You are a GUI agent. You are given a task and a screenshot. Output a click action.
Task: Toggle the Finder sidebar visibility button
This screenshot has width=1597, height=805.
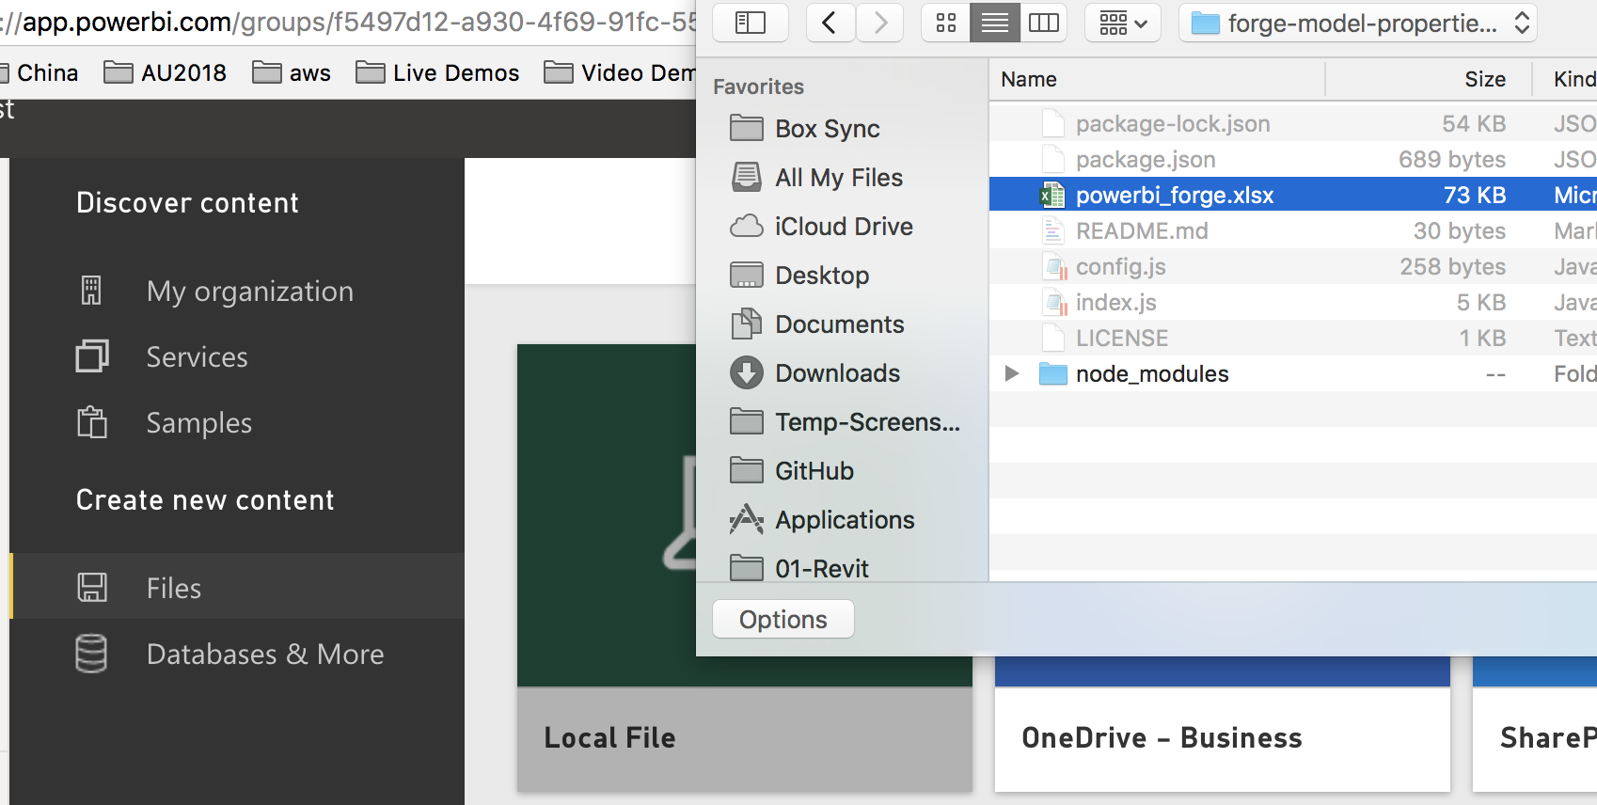(x=750, y=23)
